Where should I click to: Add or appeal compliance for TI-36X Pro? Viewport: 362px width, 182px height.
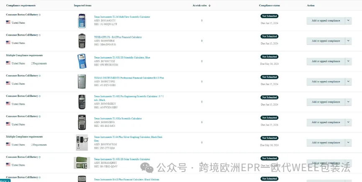[x=326, y=102]
